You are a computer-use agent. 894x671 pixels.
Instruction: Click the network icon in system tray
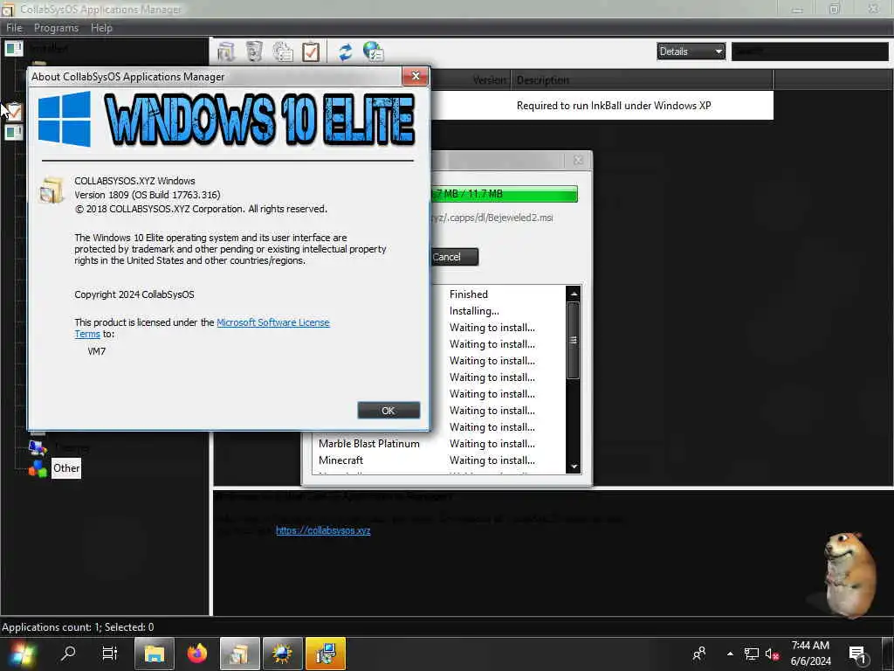pos(752,654)
